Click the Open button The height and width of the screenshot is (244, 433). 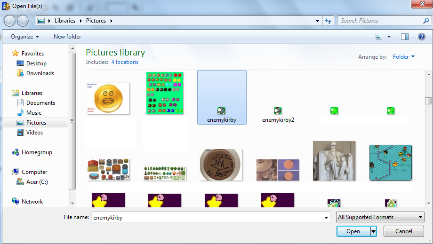[353, 231]
